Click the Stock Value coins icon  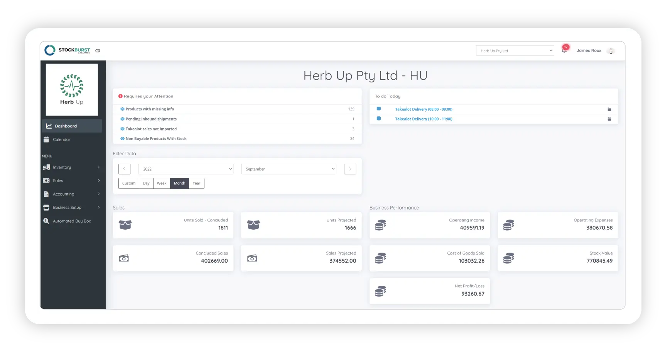point(508,258)
